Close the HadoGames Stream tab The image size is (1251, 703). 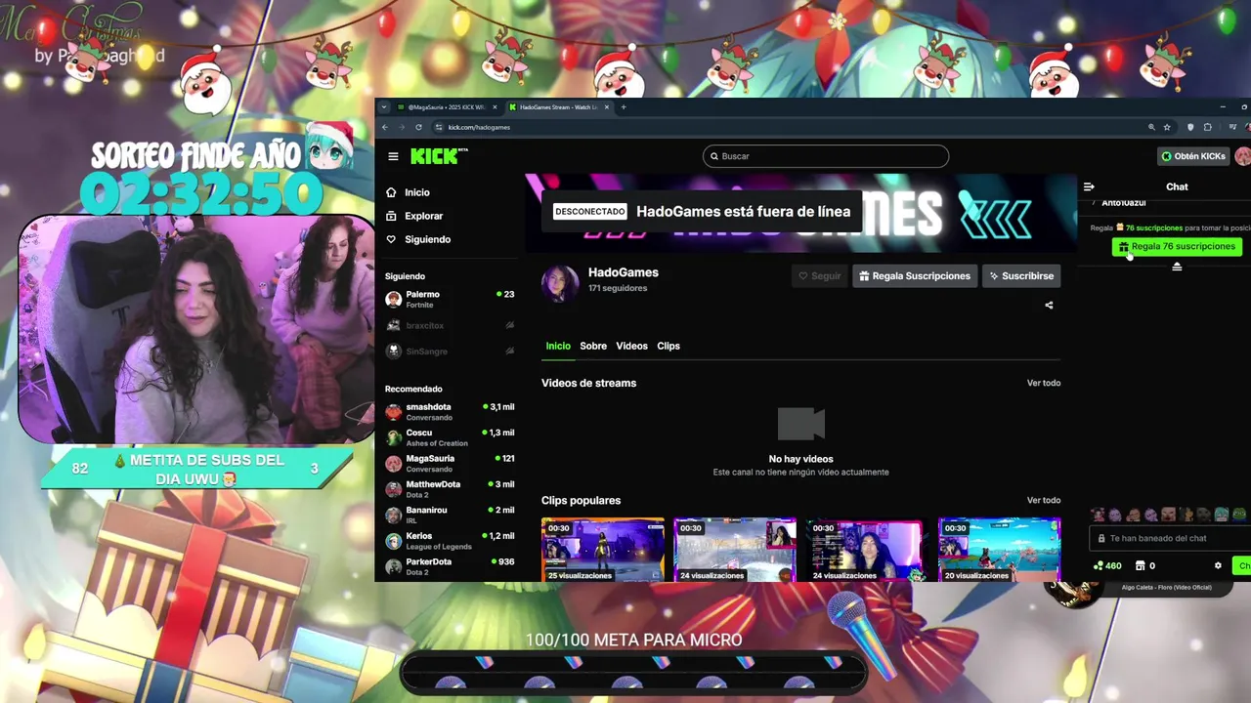tap(607, 107)
